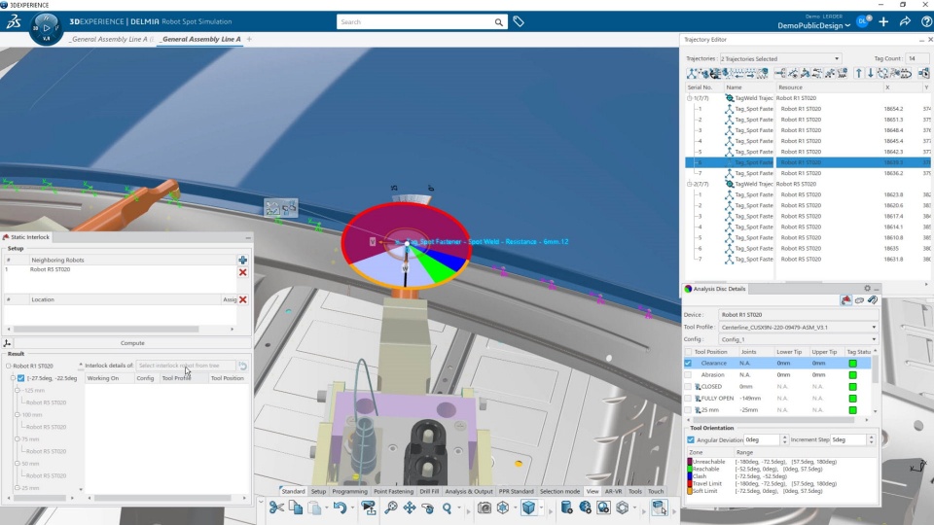This screenshot has width=934, height=525.
Task: Collapse trajectory group 1(7/7)
Action: pos(689,98)
